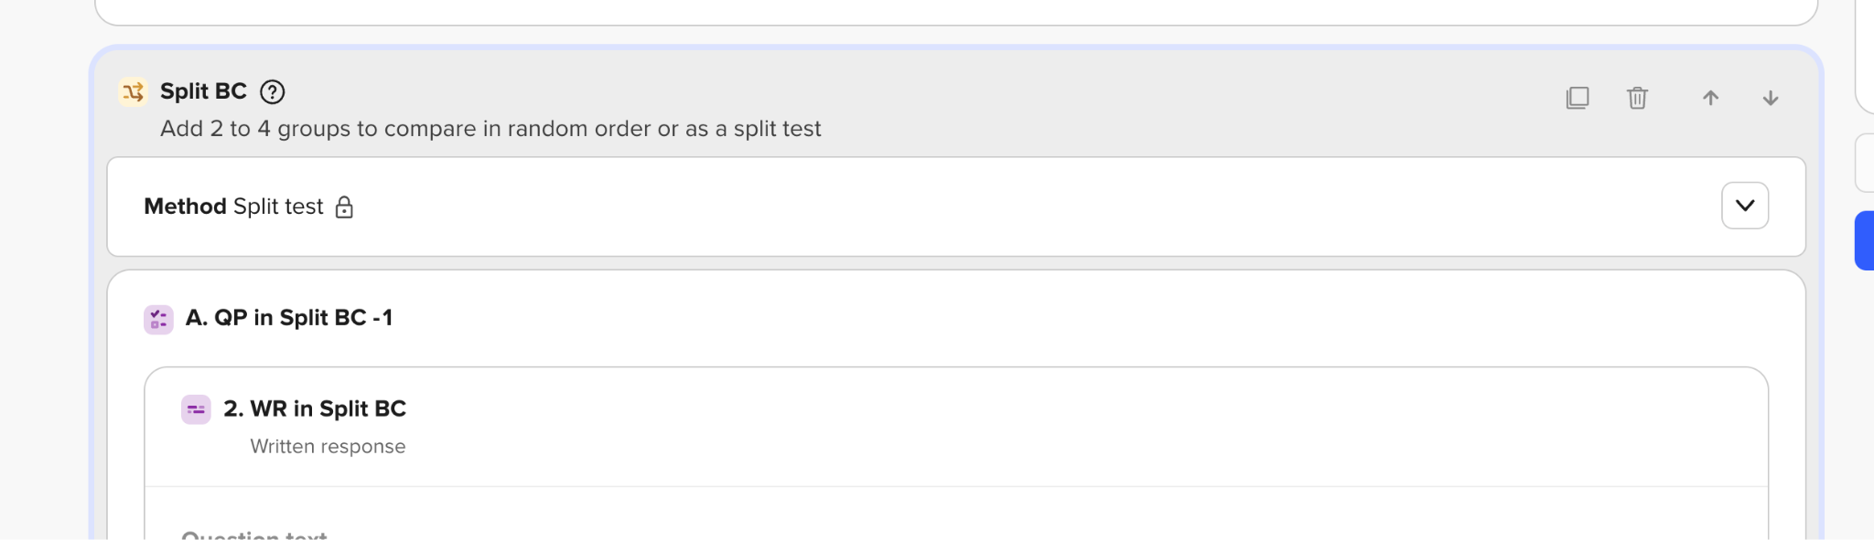Click the Method Split test row
1874x540 pixels.
coord(956,206)
